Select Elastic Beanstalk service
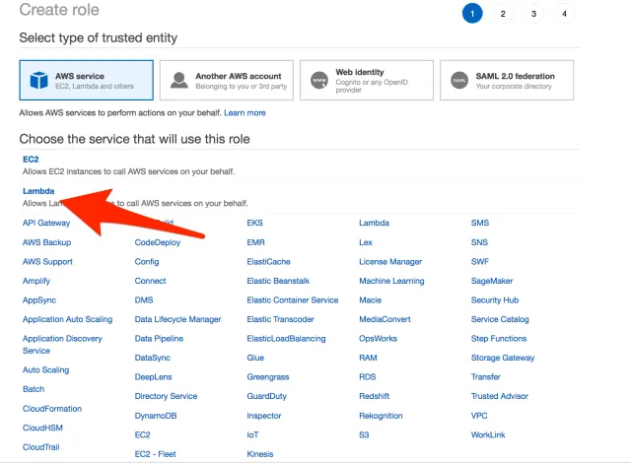631x464 pixels. point(278,281)
